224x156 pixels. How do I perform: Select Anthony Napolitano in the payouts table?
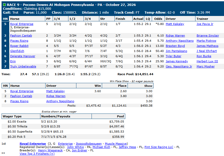point(60,101)
